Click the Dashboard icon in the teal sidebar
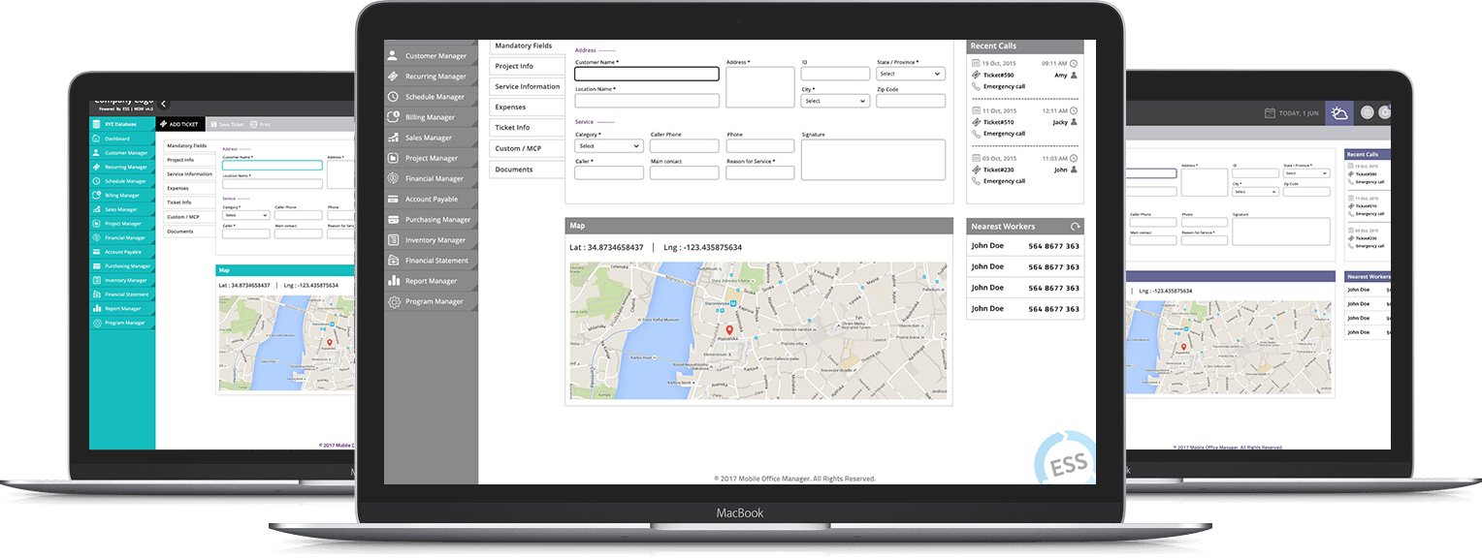This screenshot has width=1482, height=558. (x=96, y=139)
